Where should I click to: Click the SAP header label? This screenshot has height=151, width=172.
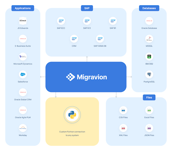pyautogui.click(x=87, y=8)
